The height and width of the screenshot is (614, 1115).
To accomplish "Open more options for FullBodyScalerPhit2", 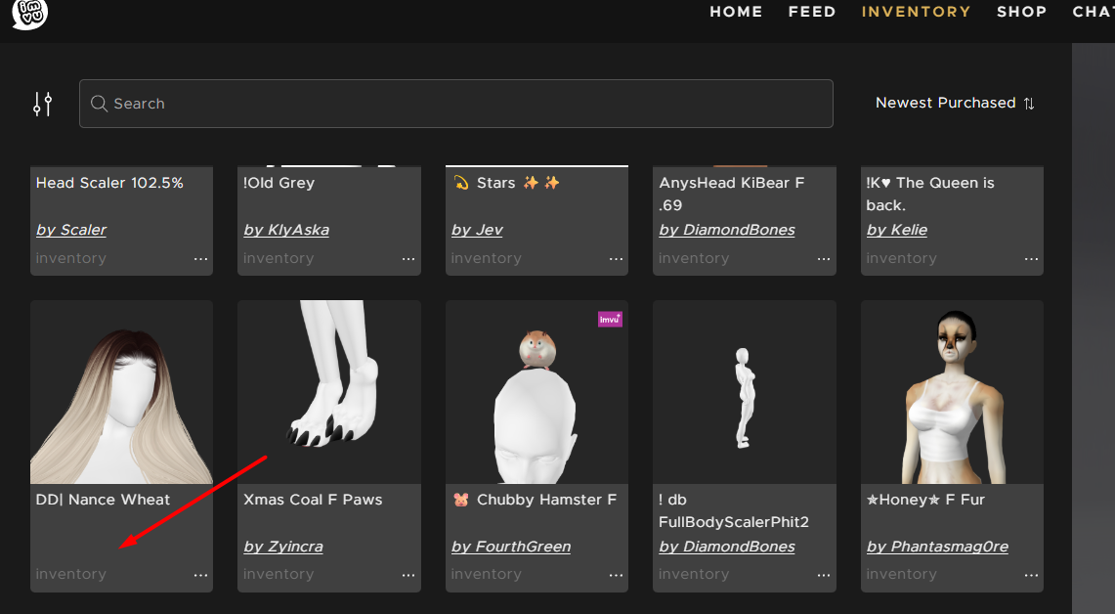I will 824,575.
